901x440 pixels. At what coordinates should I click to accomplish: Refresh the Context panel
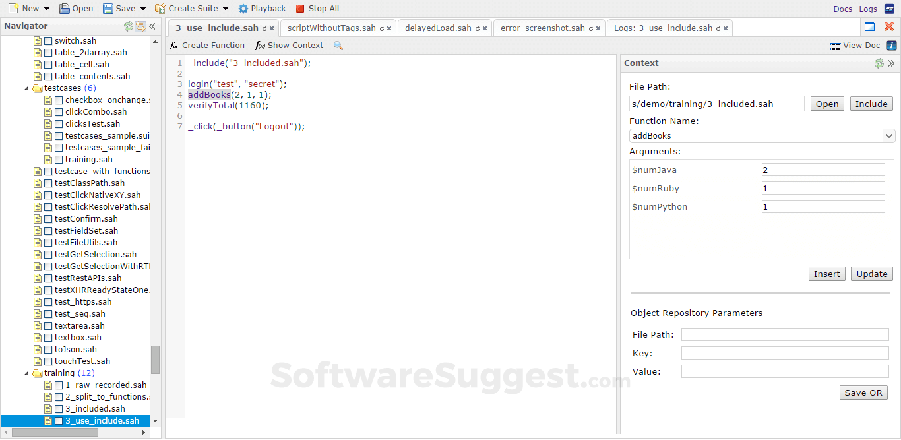879,63
